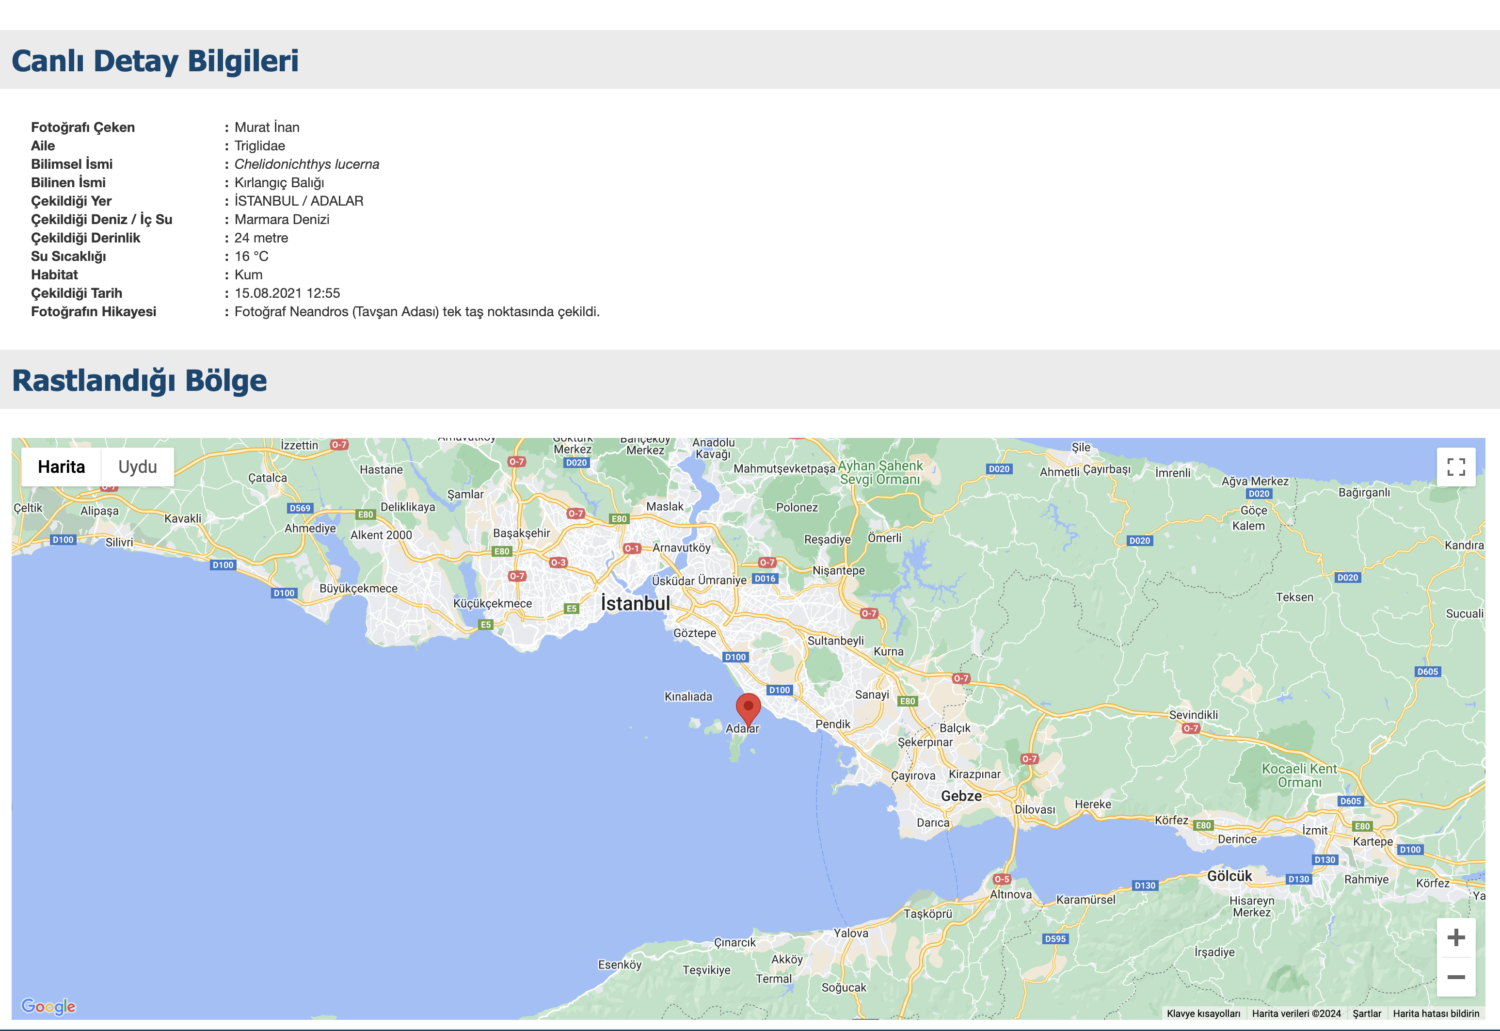Click the Gölcük label on the map
The width and height of the screenshot is (1500, 1031).
(1229, 876)
